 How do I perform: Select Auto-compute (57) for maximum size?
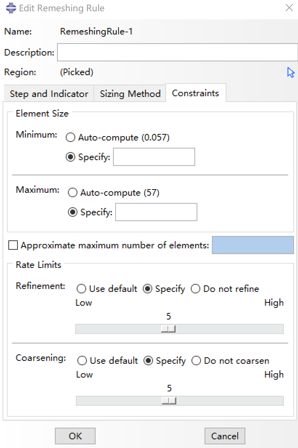(73, 193)
